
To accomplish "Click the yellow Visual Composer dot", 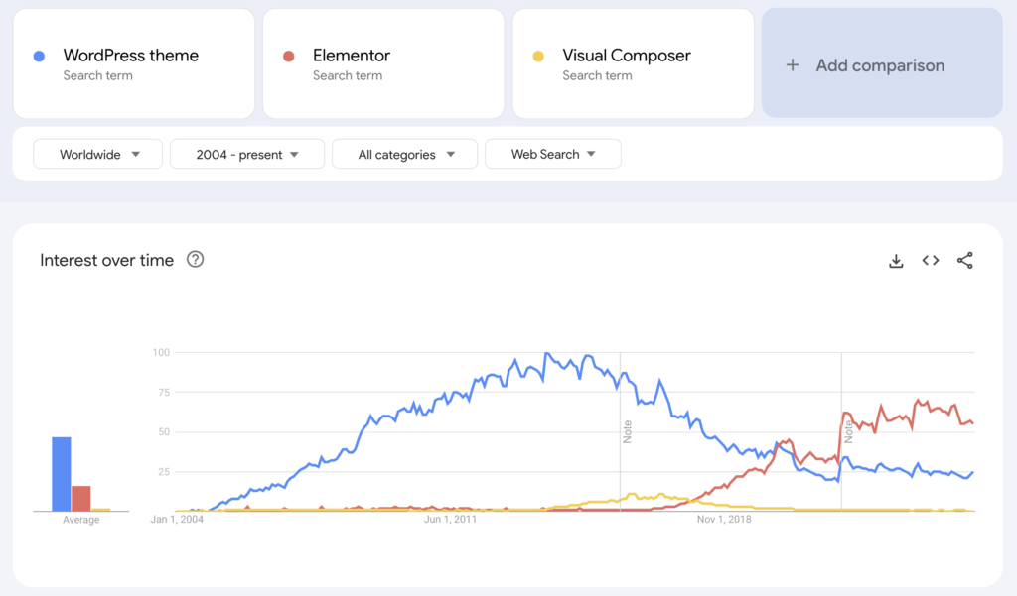I will 538,56.
